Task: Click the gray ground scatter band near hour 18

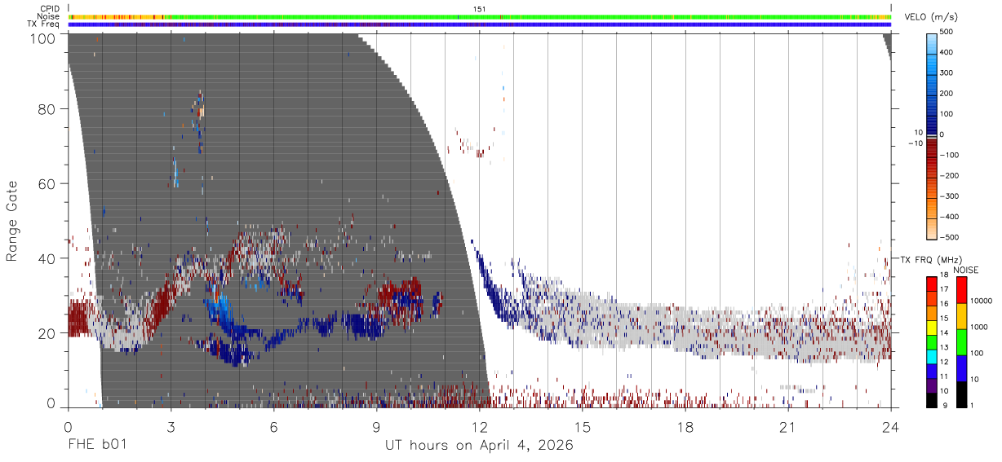Action: click(685, 330)
